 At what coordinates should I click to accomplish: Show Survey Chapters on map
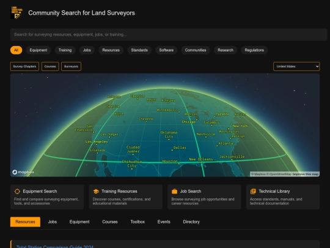coord(24,66)
